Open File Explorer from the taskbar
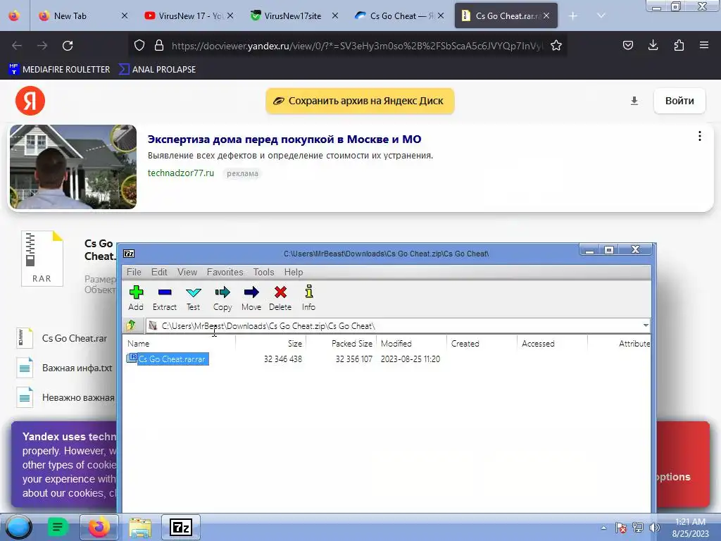 (140, 527)
